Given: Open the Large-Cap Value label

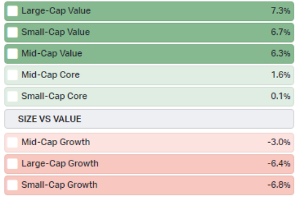Looking at the screenshot, I should 56,11.
